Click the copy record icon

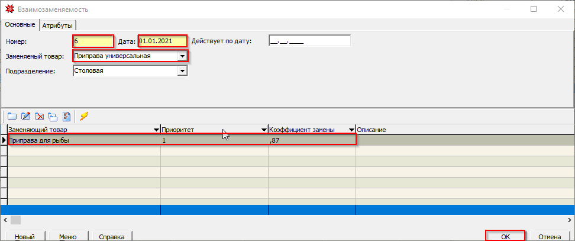53,116
